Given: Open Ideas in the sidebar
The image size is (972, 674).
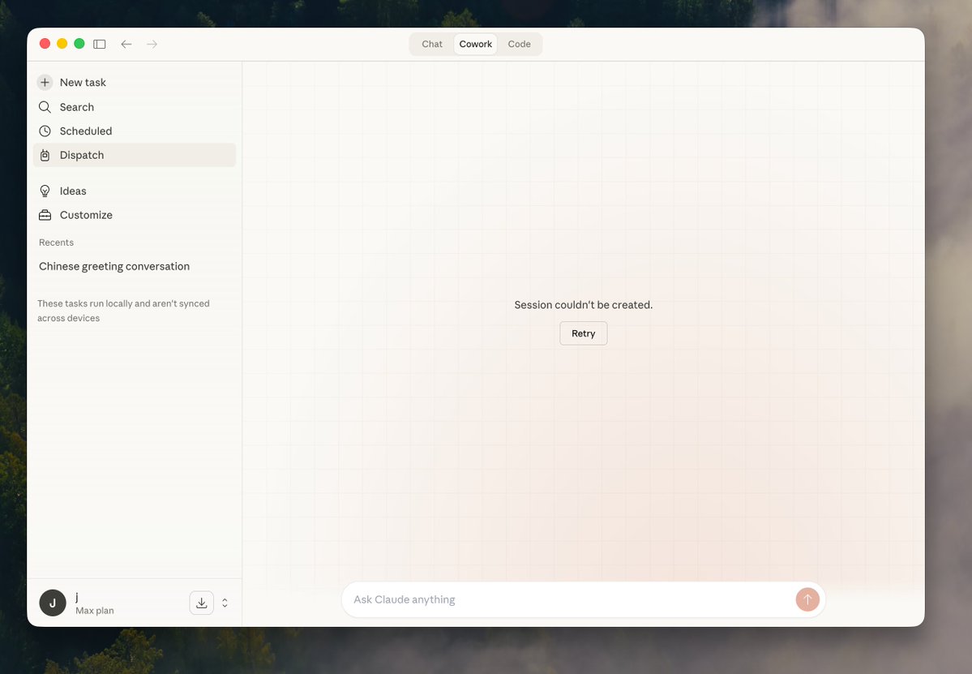Looking at the screenshot, I should click(x=135, y=191).
